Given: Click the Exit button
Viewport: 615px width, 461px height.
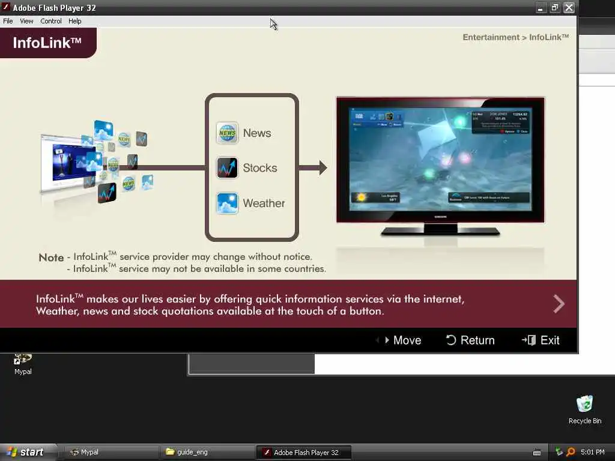Looking at the screenshot, I should point(541,340).
